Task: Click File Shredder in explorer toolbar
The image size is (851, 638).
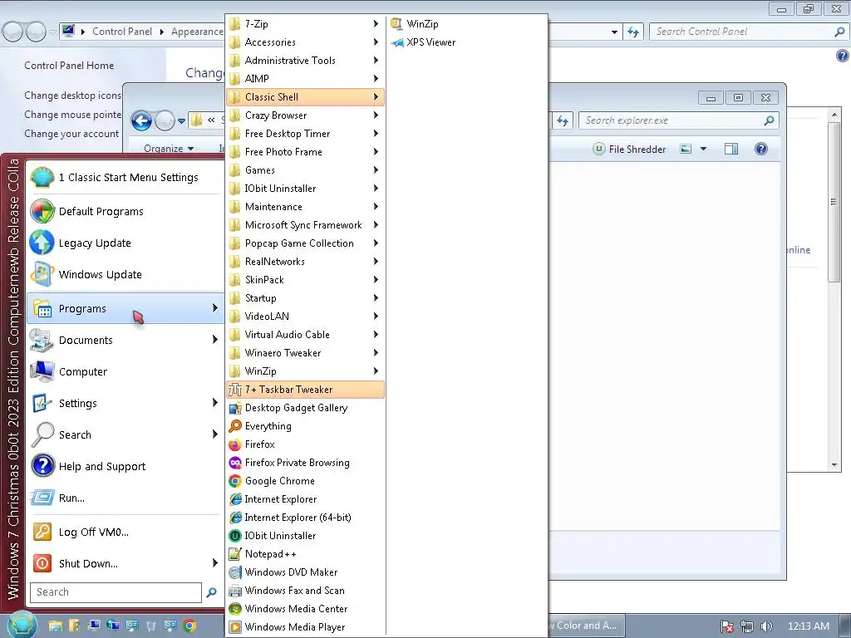Action: (x=629, y=150)
